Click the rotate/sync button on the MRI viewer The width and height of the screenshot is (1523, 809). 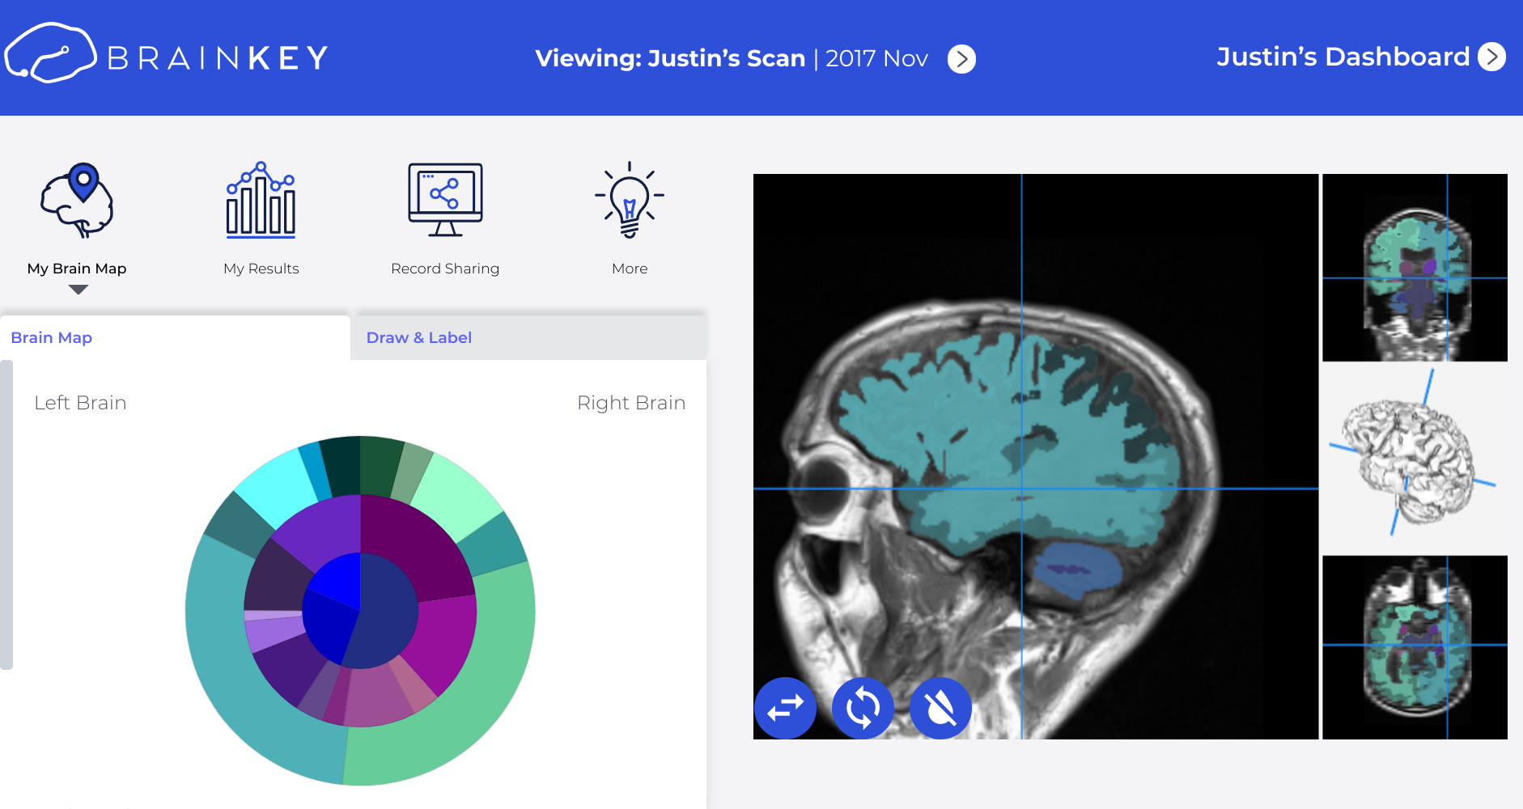coord(863,707)
